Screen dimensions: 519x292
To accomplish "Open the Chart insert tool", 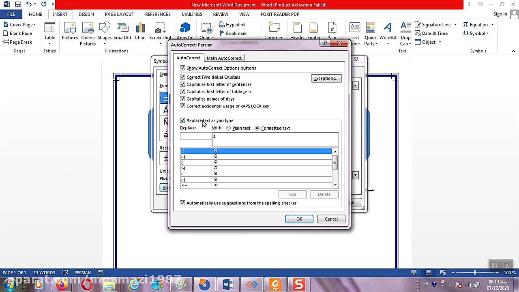I will pos(140,32).
